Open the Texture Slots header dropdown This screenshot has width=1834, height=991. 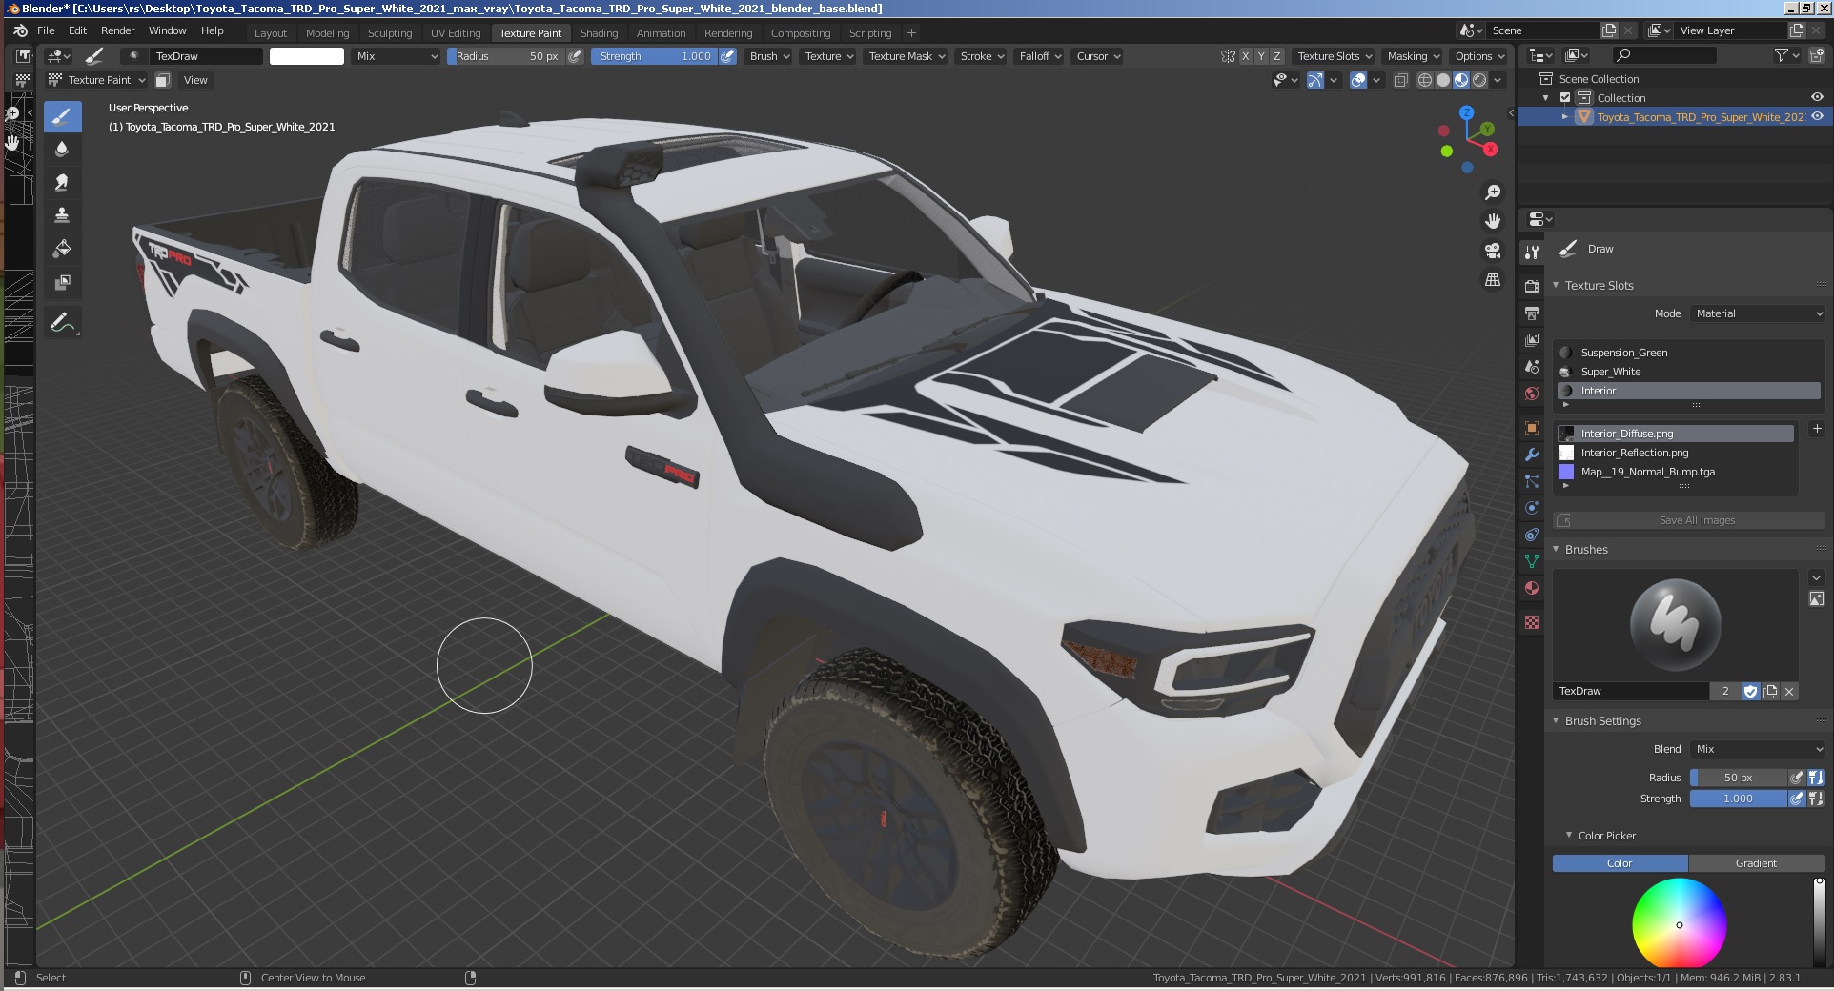(1335, 56)
